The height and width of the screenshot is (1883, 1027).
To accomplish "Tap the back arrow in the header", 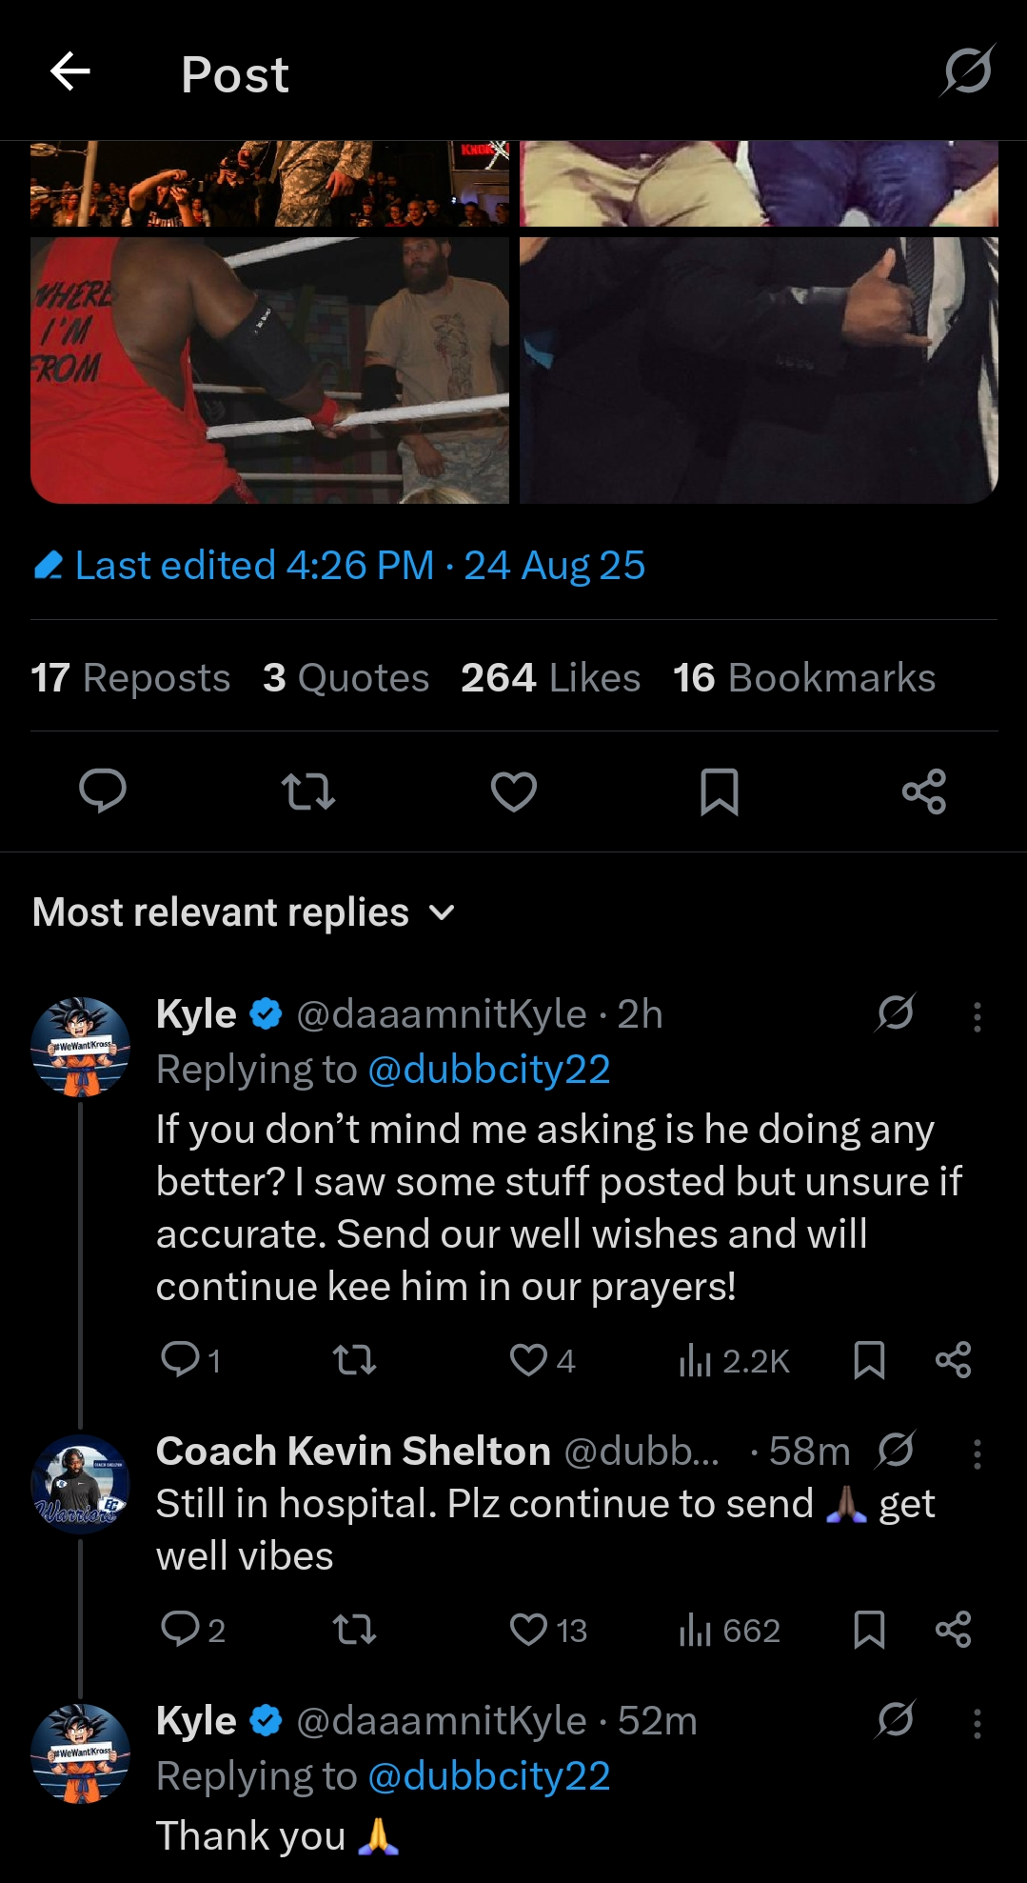I will coord(70,71).
